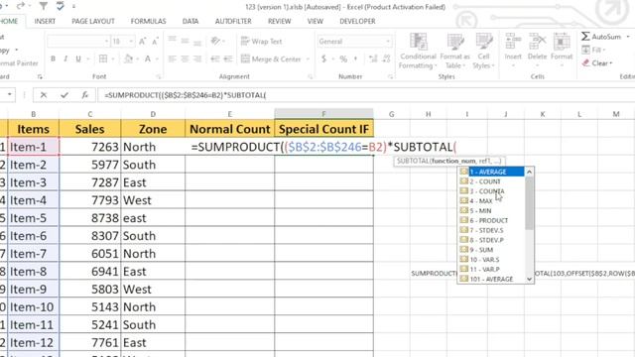Click the filter funnel Quick Access icon
Image resolution: width=635 pixels, height=357 pixels.
pyautogui.click(x=43, y=6)
